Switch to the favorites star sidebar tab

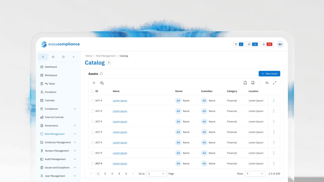click(53, 57)
